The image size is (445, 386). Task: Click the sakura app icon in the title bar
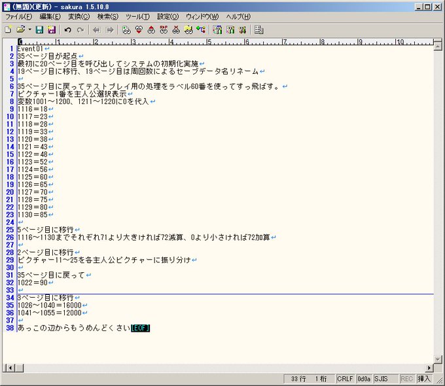click(7, 7)
